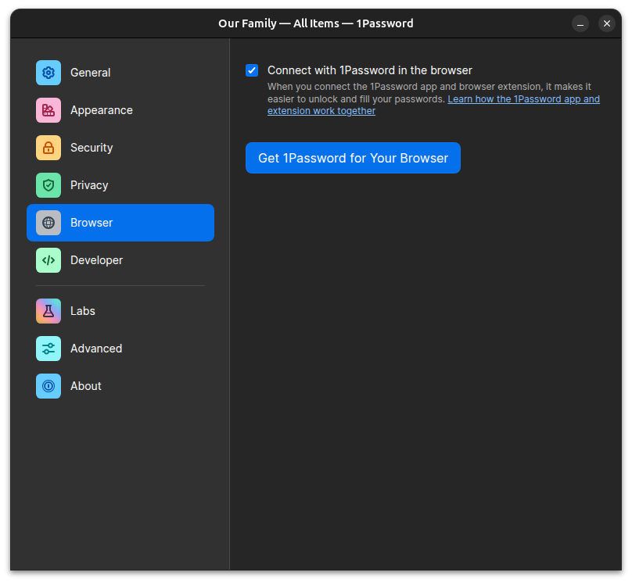Minimize the 1Password settings window
Image resolution: width=632 pixels, height=583 pixels.
pyautogui.click(x=580, y=23)
